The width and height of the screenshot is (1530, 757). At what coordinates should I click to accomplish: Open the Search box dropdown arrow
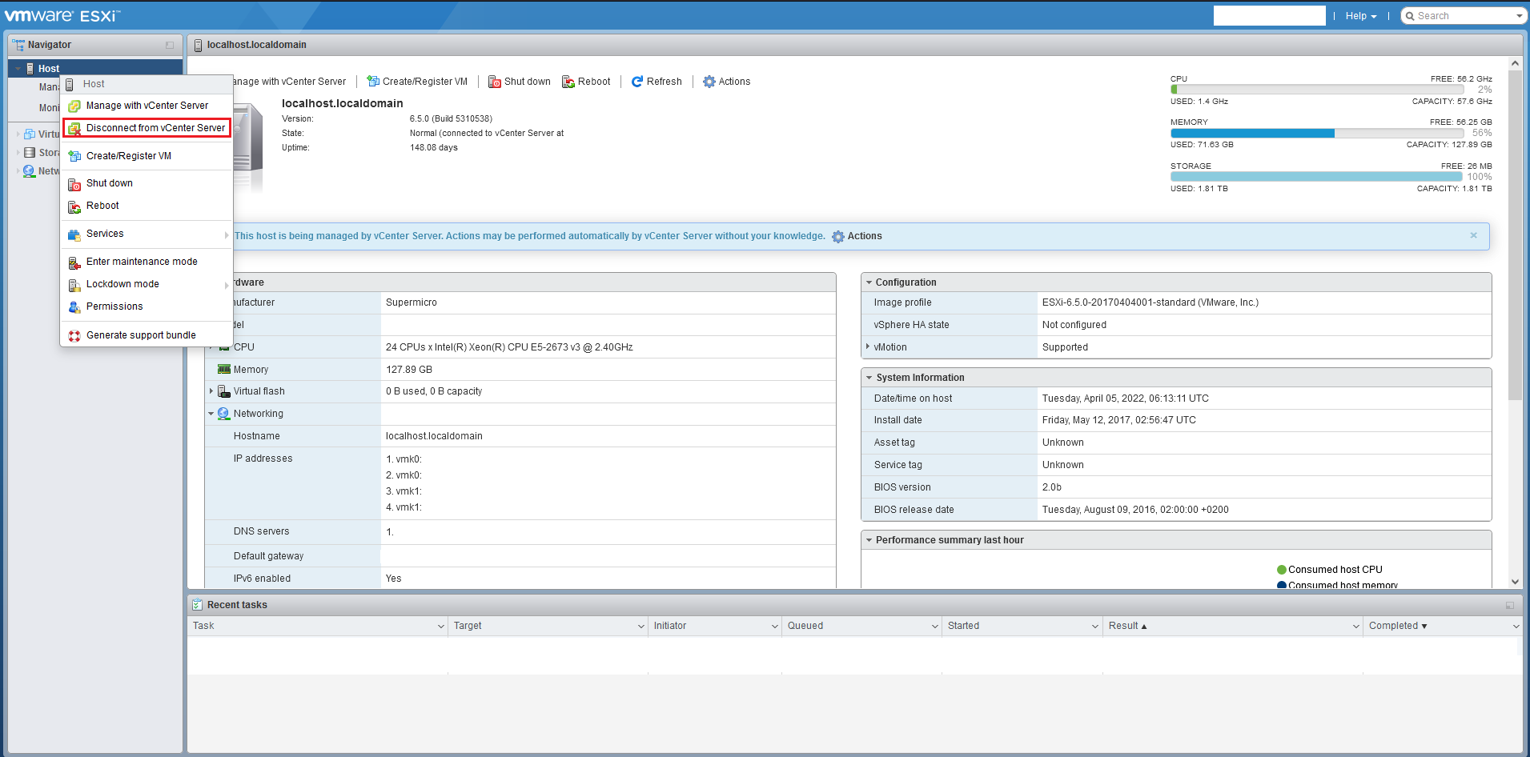click(1519, 16)
